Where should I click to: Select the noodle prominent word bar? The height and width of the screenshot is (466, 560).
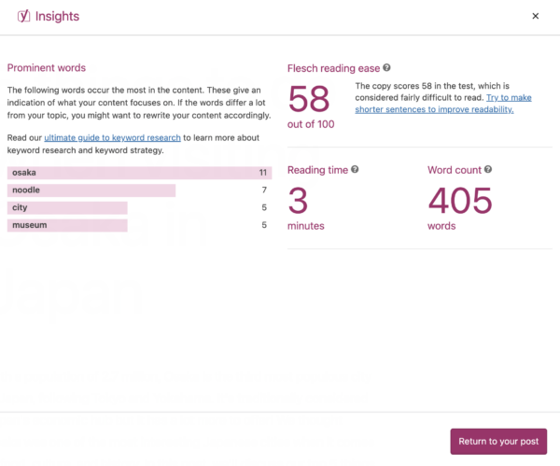tap(91, 191)
